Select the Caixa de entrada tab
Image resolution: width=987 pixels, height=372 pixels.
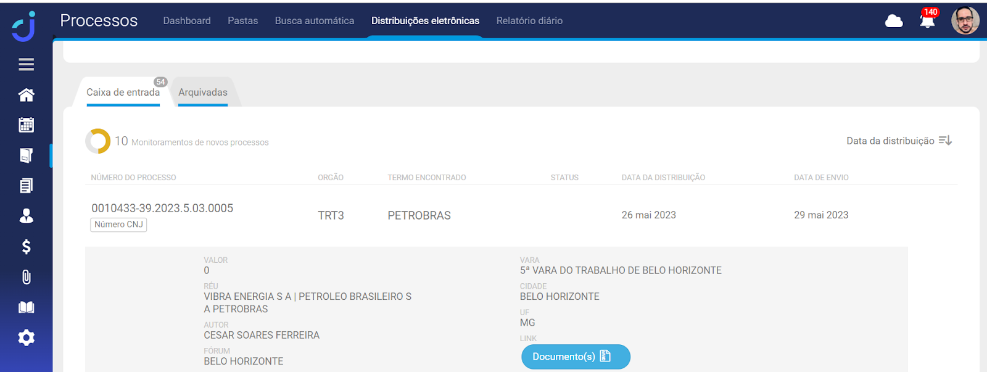coord(123,93)
